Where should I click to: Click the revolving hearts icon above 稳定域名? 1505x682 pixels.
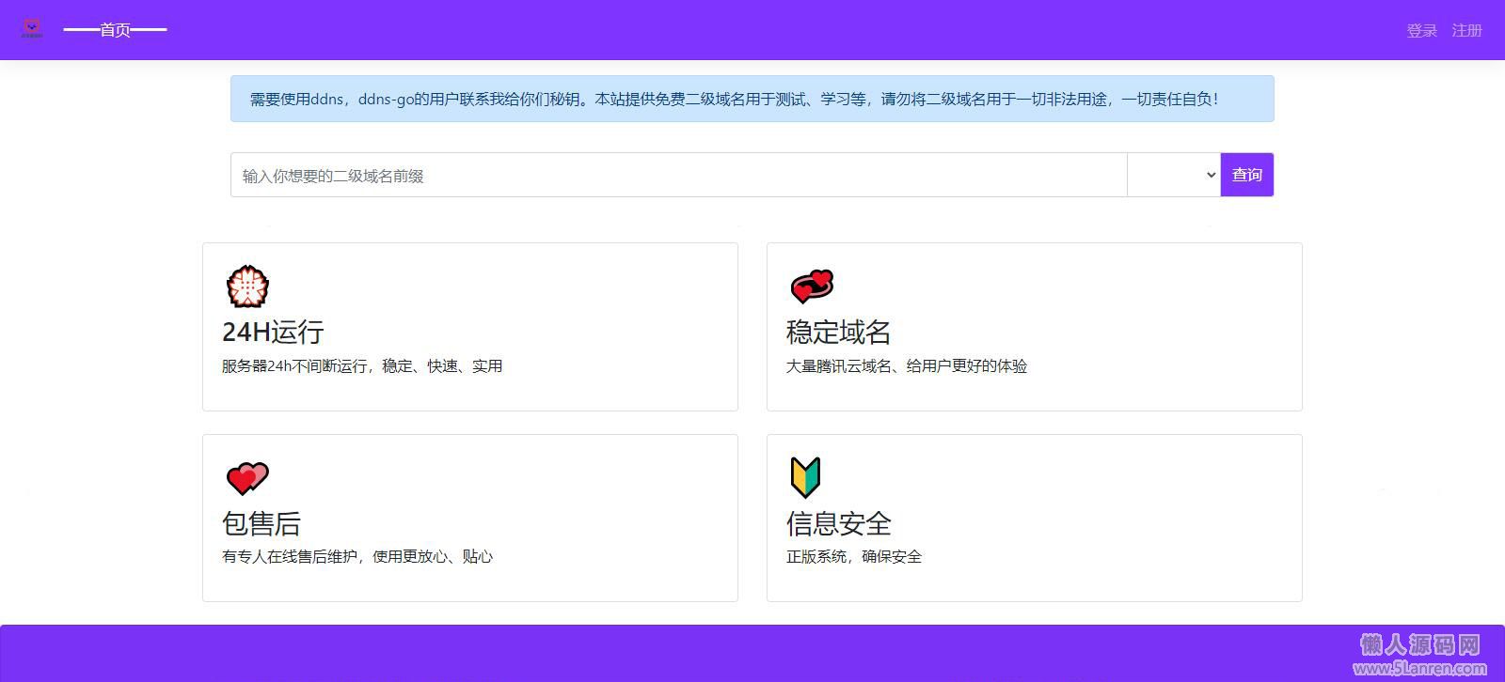point(812,287)
